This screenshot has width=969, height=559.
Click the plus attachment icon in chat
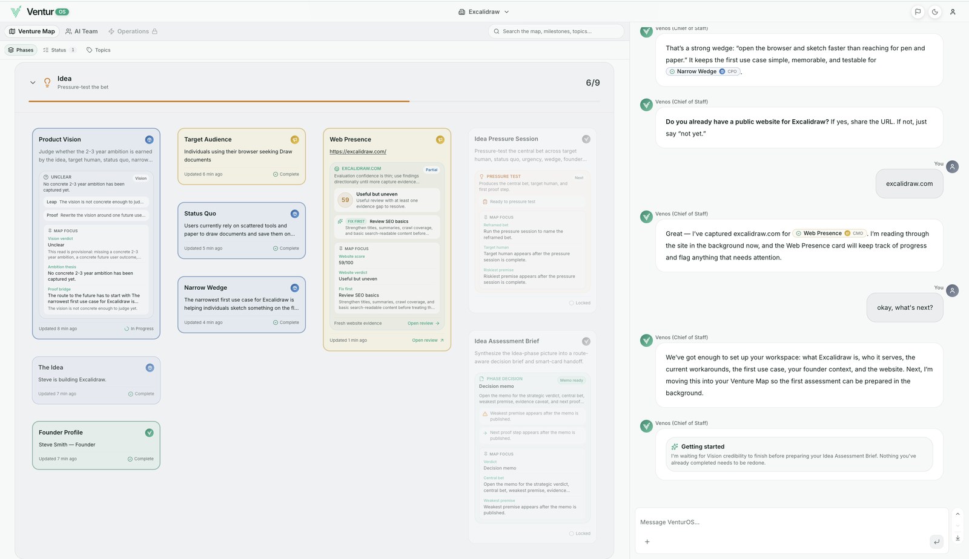[647, 541]
